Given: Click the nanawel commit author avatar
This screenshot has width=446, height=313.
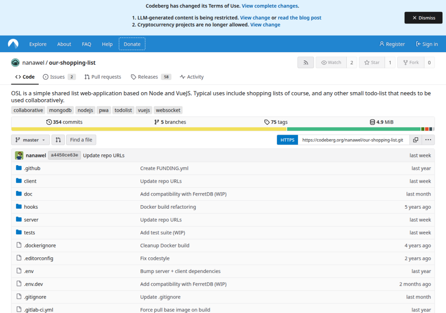Looking at the screenshot, I should click(x=19, y=155).
